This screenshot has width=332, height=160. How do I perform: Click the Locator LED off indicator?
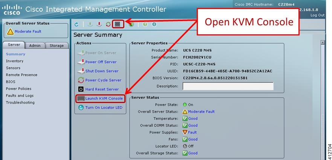[x=185, y=146]
